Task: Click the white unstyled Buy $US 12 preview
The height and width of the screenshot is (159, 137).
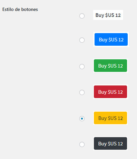Action: pos(108,15)
